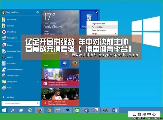Click the Start button on taskbar
163x120 pixels.
[4, 110]
